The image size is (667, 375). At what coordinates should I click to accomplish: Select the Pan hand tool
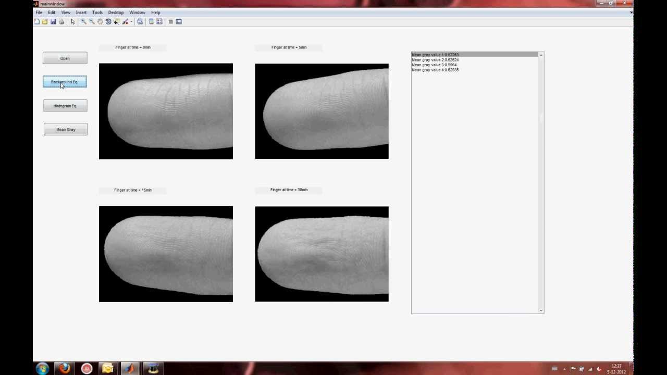click(100, 21)
